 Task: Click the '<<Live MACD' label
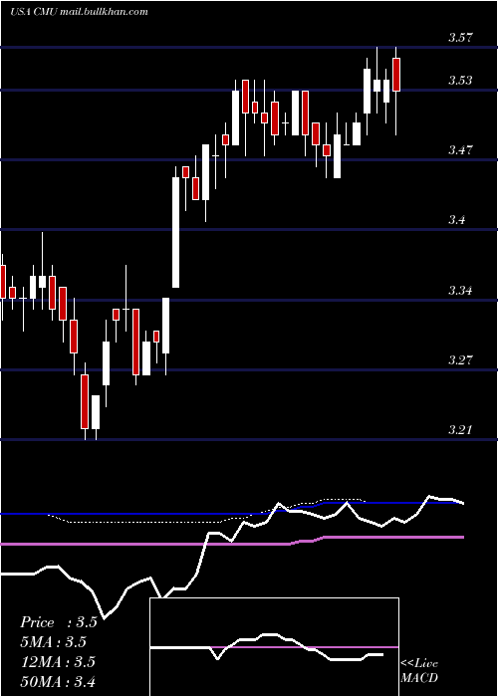(x=419, y=670)
